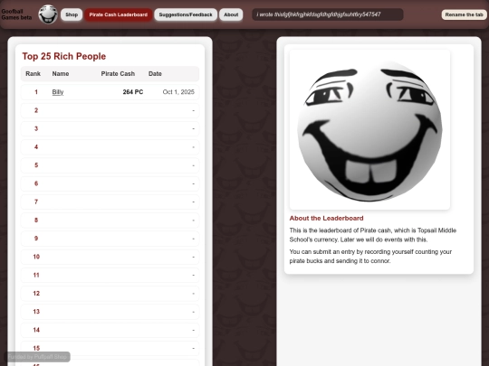
Task: Select the empty rank 13 row
Action: pos(110,312)
